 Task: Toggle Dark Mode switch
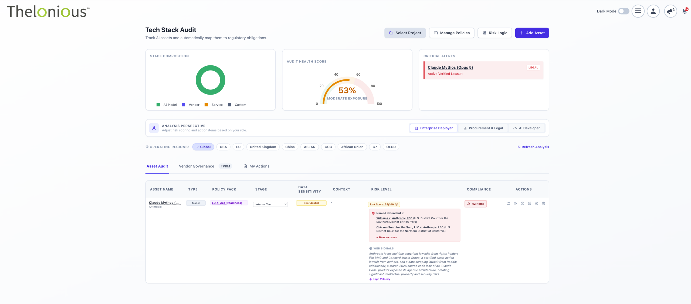pos(624,11)
